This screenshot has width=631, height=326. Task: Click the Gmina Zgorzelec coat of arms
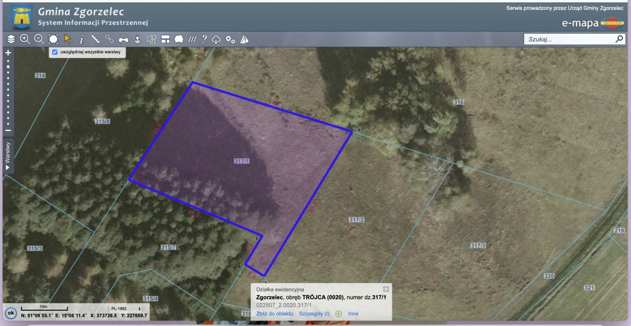coord(21,17)
